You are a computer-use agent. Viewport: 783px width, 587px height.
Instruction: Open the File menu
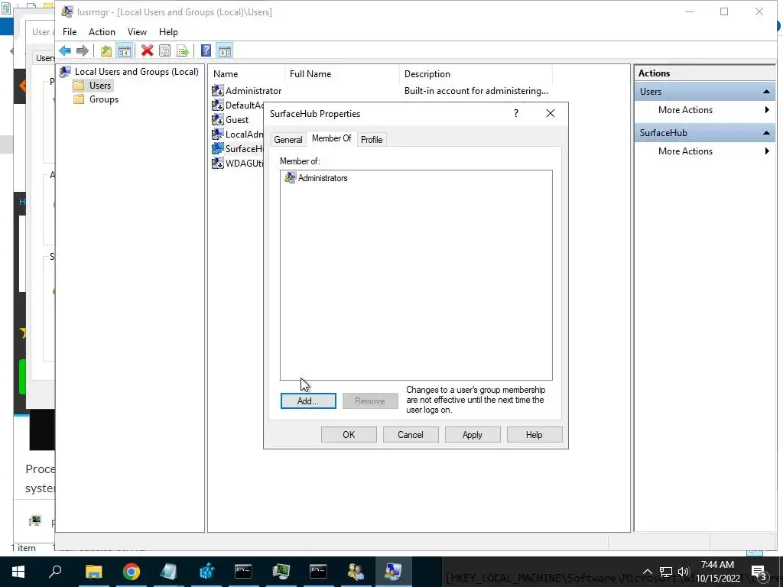[70, 32]
